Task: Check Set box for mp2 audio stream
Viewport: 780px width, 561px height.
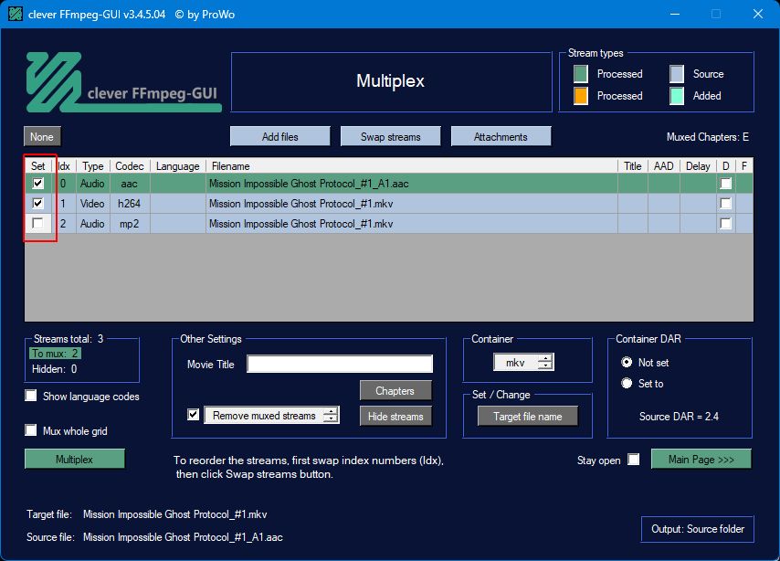Action: point(38,224)
